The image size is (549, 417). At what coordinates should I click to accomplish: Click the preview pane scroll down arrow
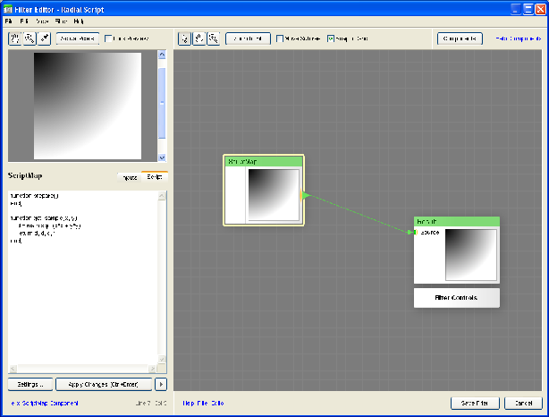(x=162, y=157)
